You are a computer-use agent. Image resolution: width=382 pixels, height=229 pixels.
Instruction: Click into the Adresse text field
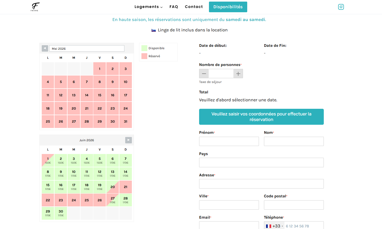pos(261,184)
